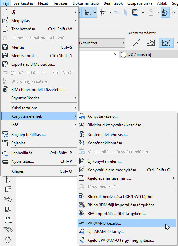Click the BIMcloud libraries hexagon icon
The height and width of the screenshot is (246, 178).
pos(82,125)
